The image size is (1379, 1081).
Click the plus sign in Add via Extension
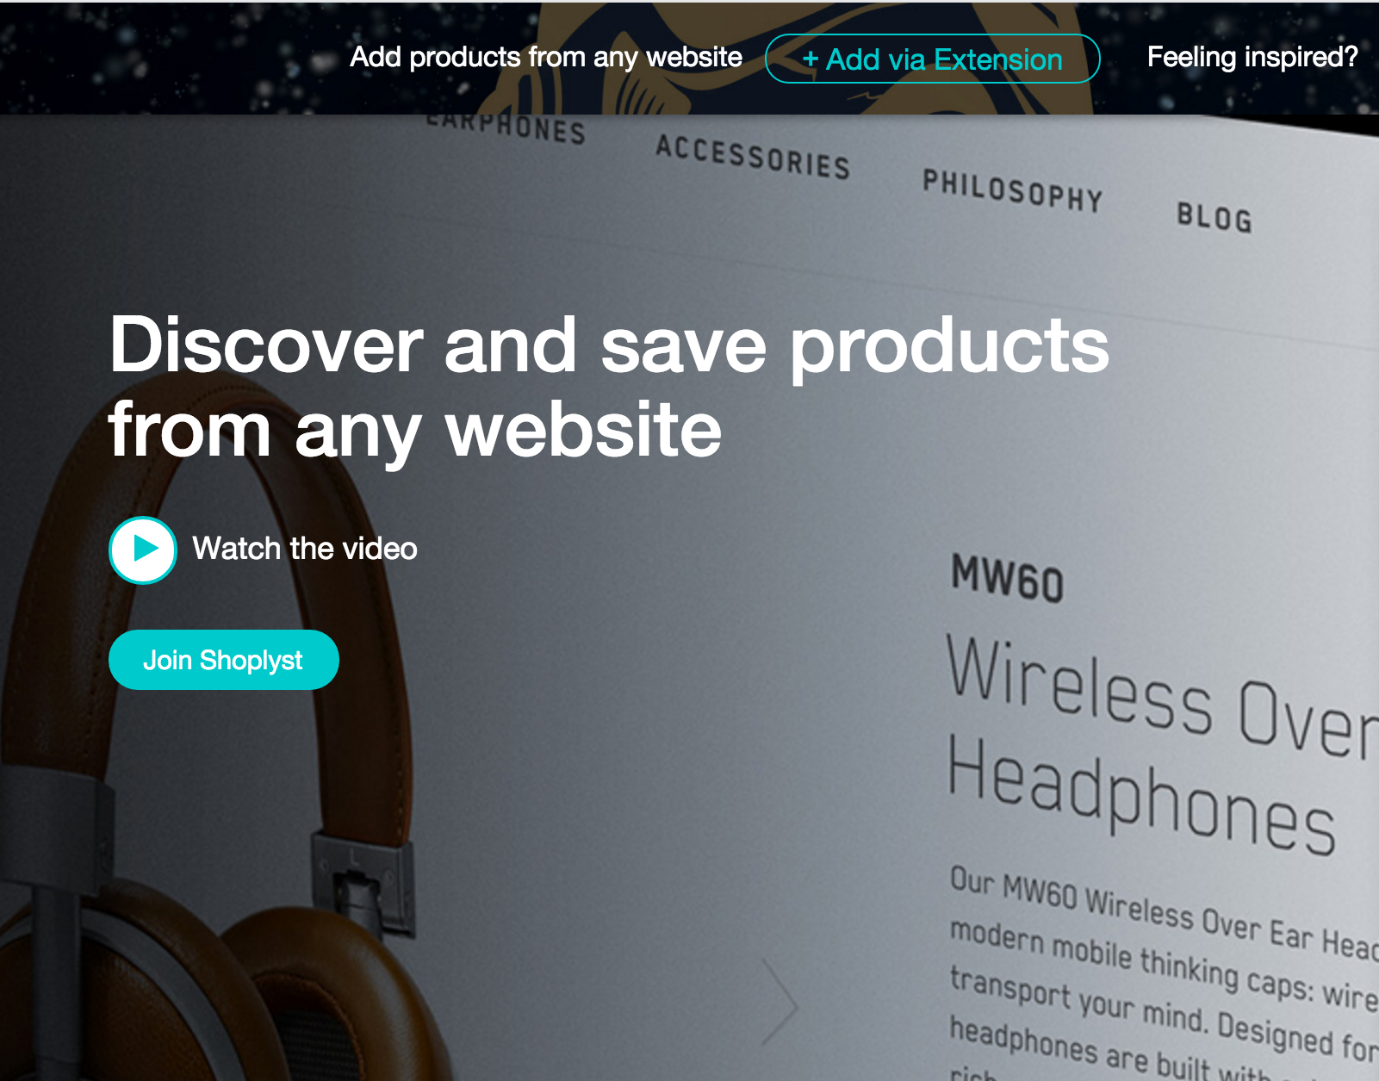click(810, 59)
